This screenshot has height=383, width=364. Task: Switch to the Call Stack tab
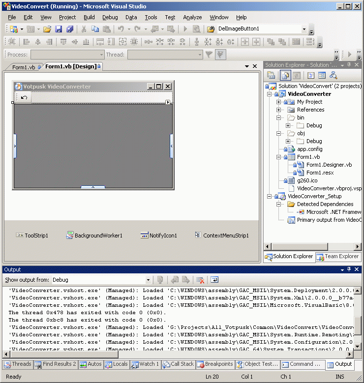[179, 364]
